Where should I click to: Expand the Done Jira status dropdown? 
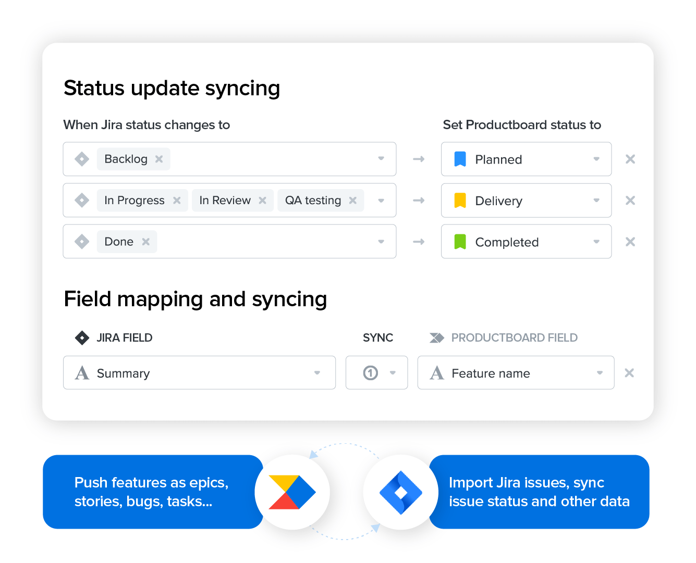tap(381, 242)
